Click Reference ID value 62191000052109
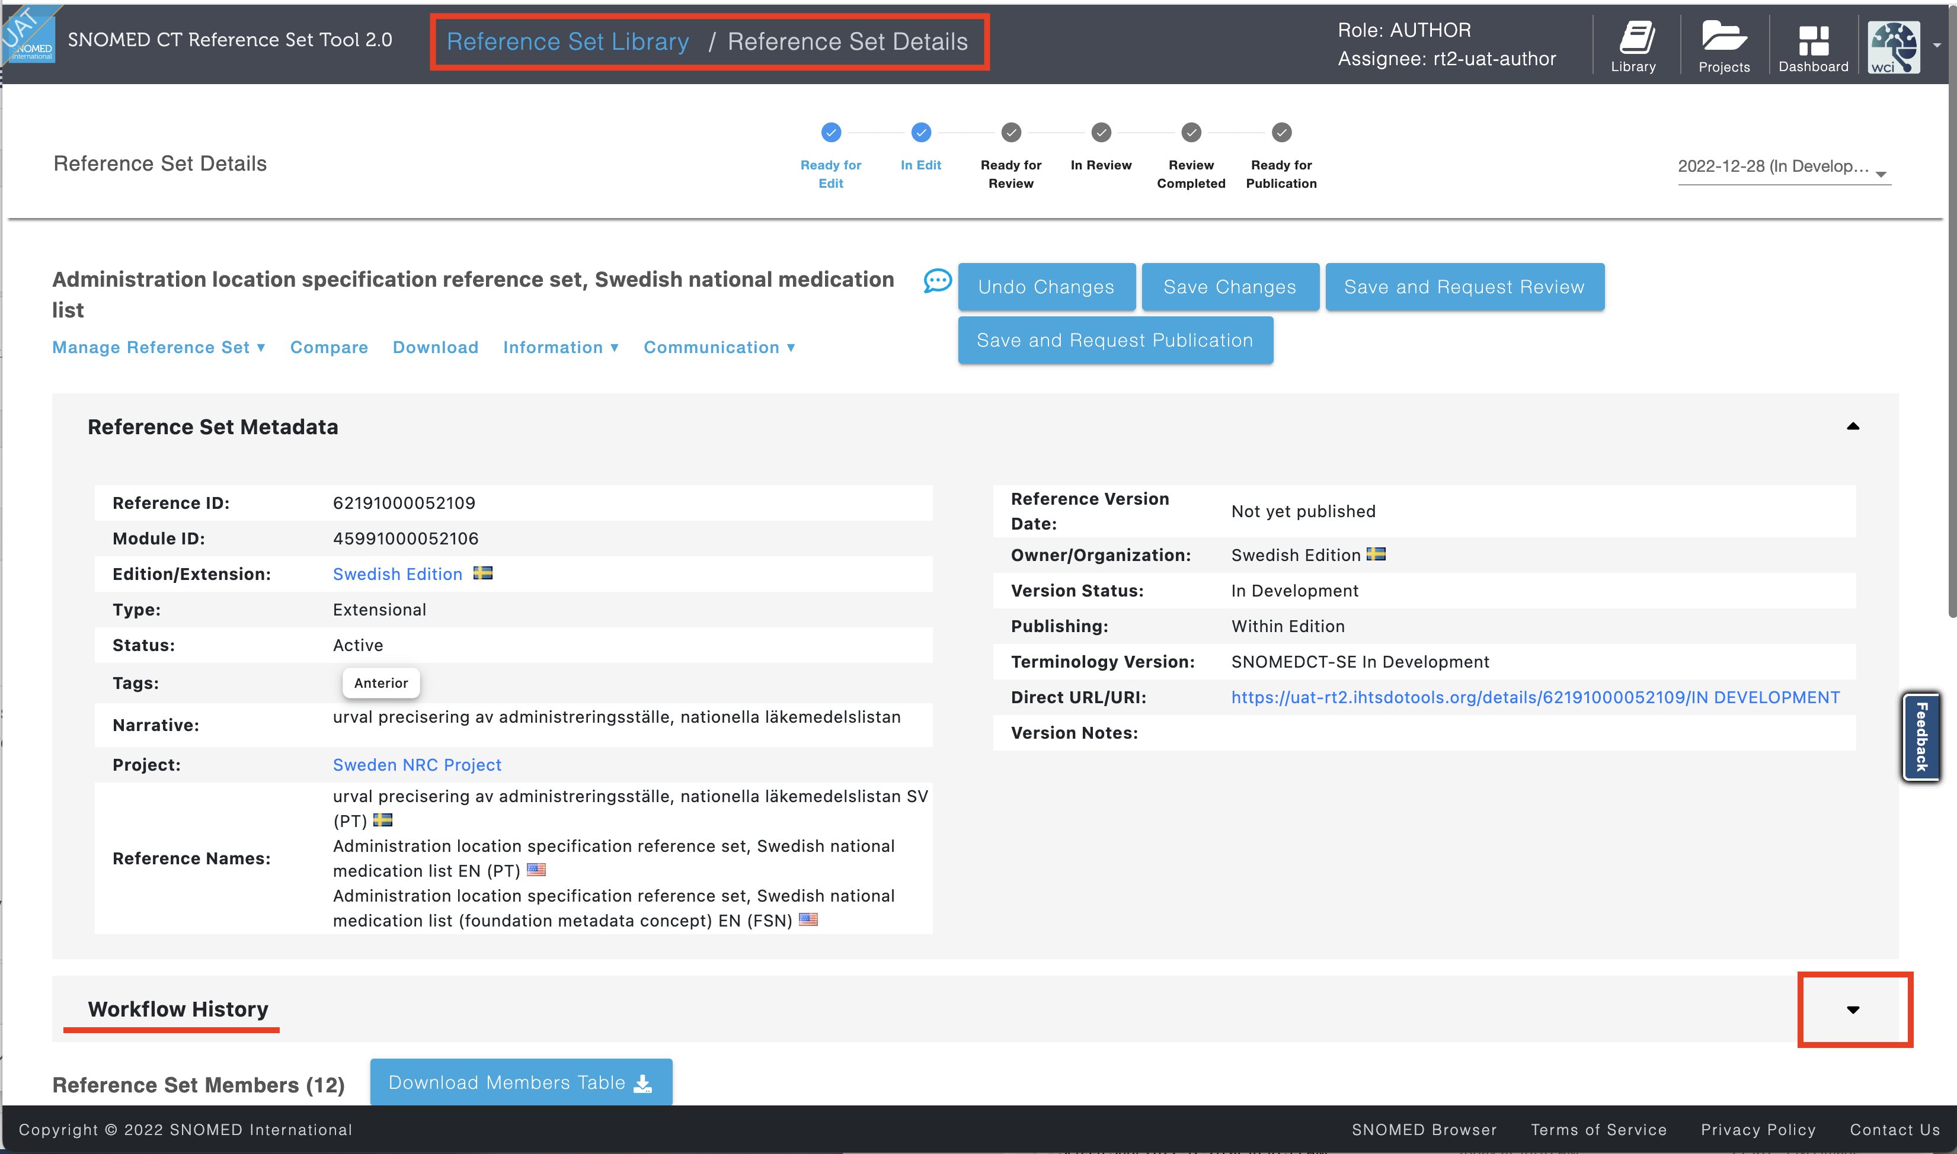Viewport: 1957px width, 1154px height. (x=404, y=503)
